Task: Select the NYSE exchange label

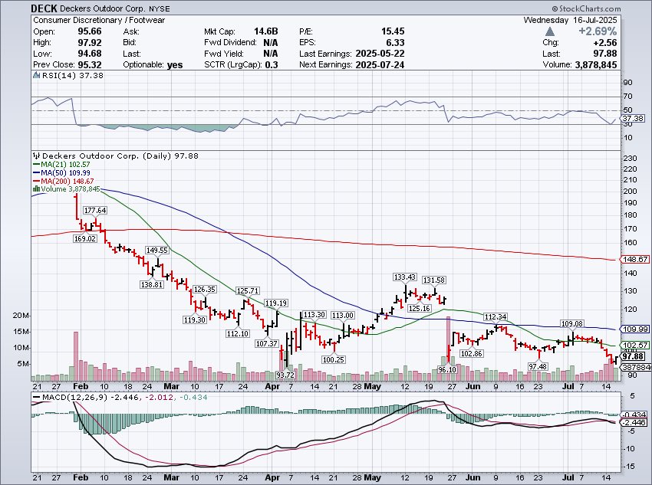Action: click(x=160, y=8)
